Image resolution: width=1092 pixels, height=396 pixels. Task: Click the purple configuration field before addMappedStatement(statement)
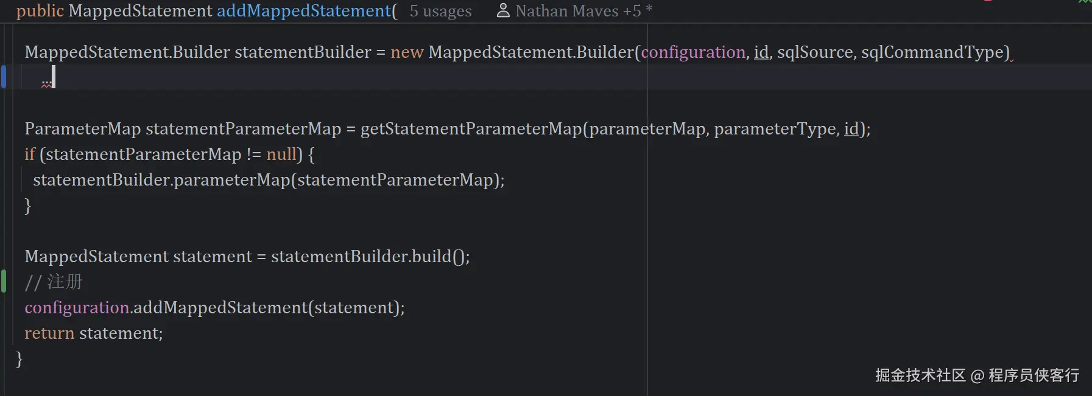click(x=77, y=308)
